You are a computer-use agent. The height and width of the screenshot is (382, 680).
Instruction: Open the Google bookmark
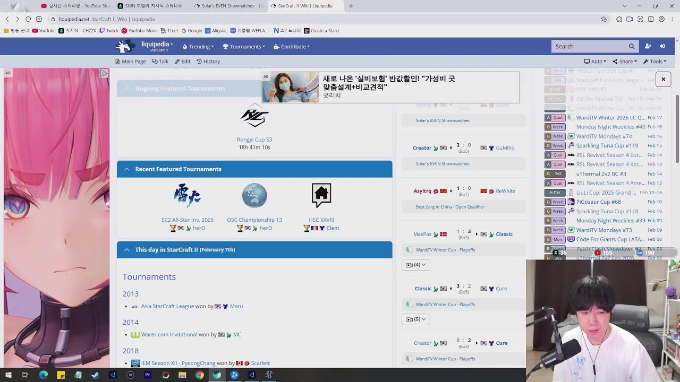192,31
